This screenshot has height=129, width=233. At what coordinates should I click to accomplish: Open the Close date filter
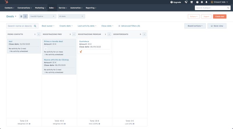pyautogui.click(x=107, y=26)
